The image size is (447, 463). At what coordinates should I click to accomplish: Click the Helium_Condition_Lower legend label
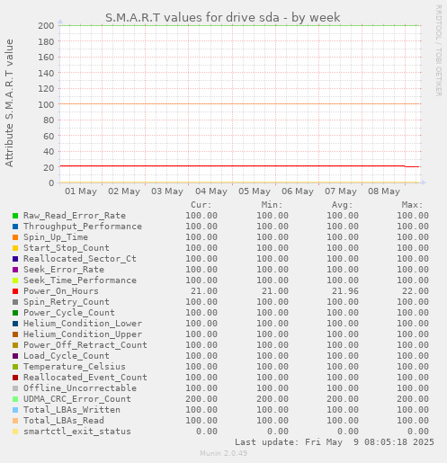pyautogui.click(x=83, y=324)
